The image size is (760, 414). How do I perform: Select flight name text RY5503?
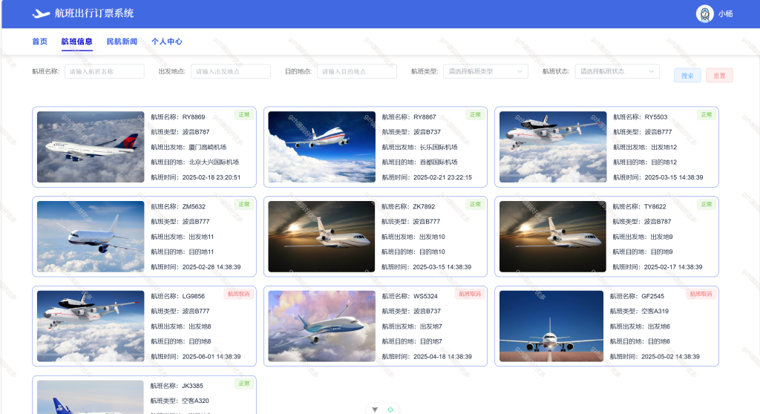coord(656,116)
